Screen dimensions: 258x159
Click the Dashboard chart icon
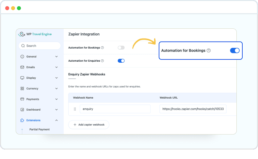[x=22, y=110]
